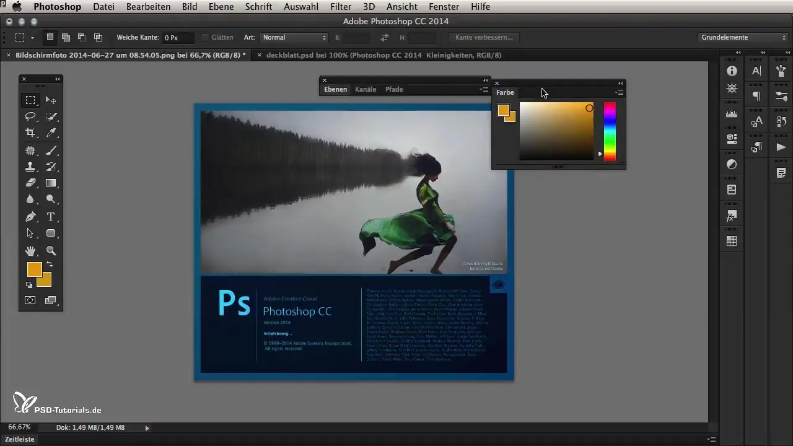This screenshot has height=446, width=793.
Task: Open the Paragraph Styles panel
Action: coord(756,147)
